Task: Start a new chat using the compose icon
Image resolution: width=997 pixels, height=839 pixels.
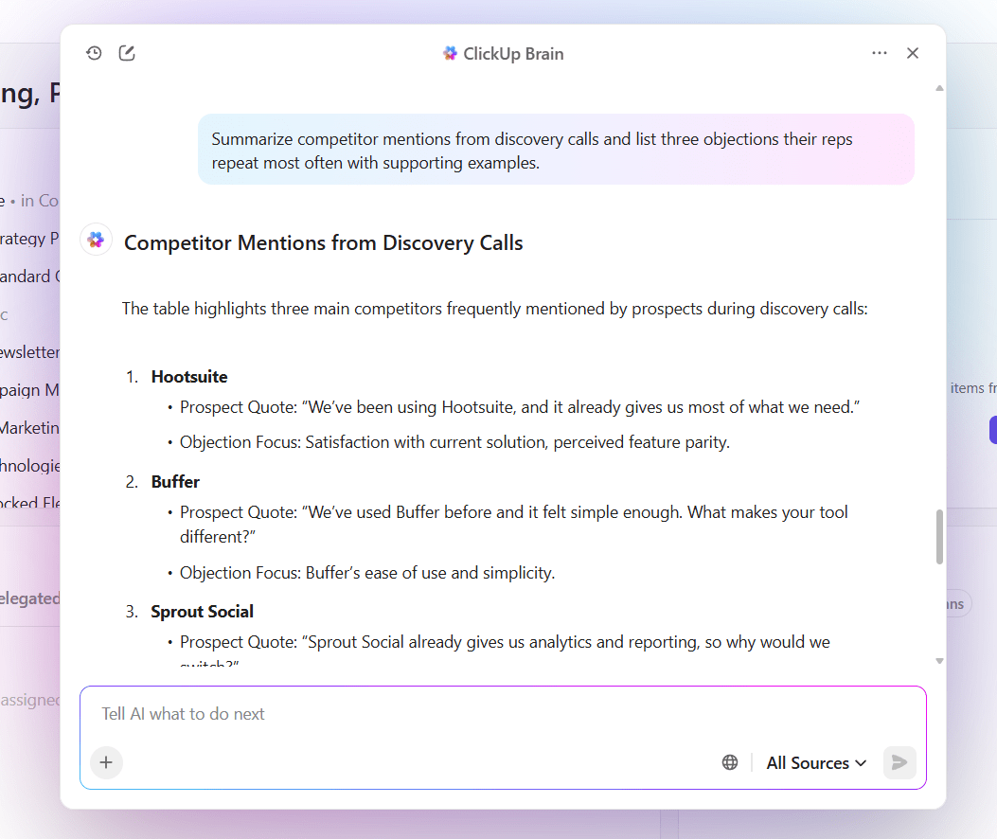Action: [127, 53]
